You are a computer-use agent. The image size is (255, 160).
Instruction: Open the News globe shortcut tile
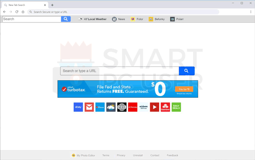tap(122, 107)
